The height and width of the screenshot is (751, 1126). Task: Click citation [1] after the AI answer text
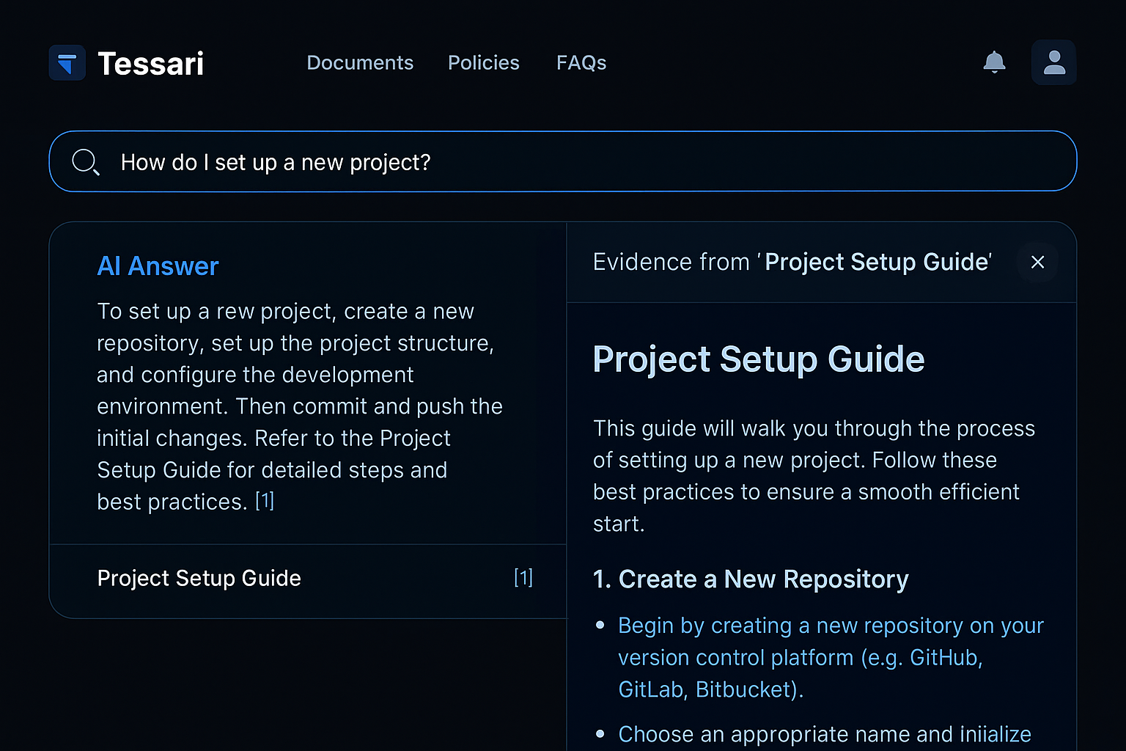[265, 502]
